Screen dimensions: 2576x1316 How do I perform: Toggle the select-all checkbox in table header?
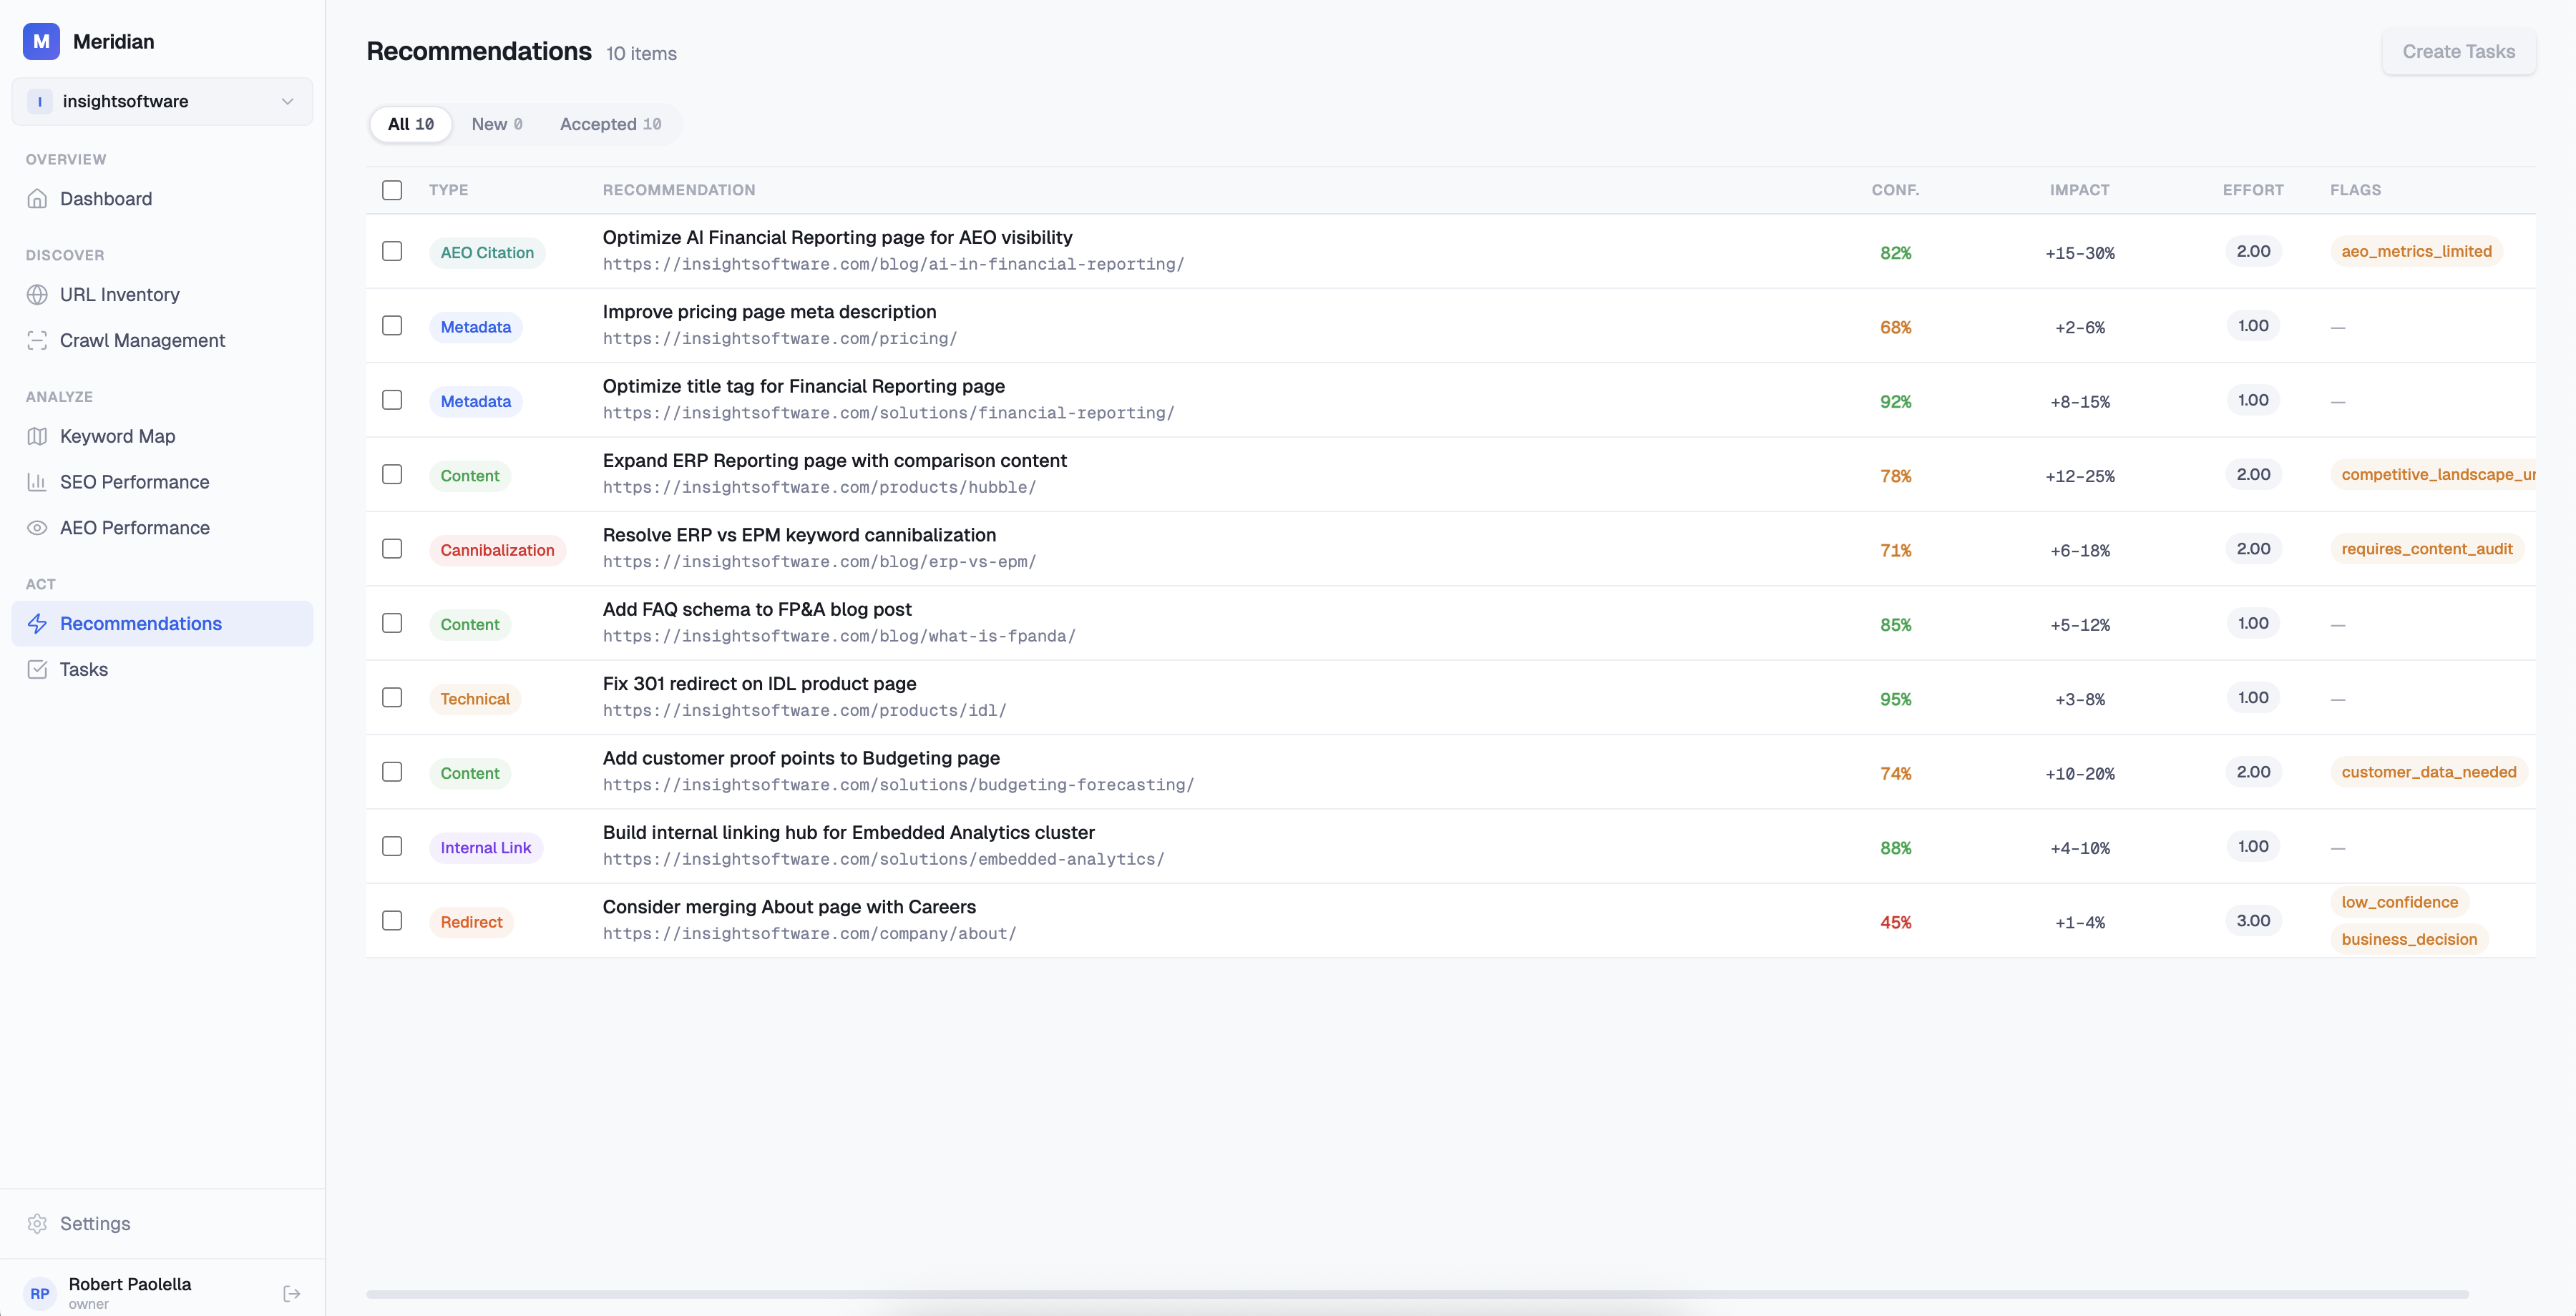click(x=392, y=190)
